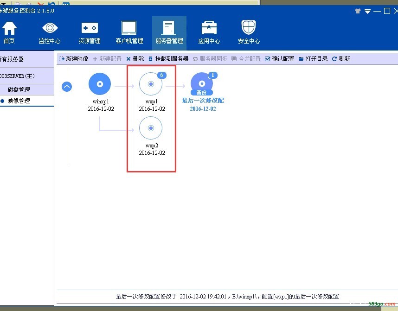The width and height of the screenshot is (398, 311).
Task: Click the badge number 1 on backup disc
Action: 213,75
